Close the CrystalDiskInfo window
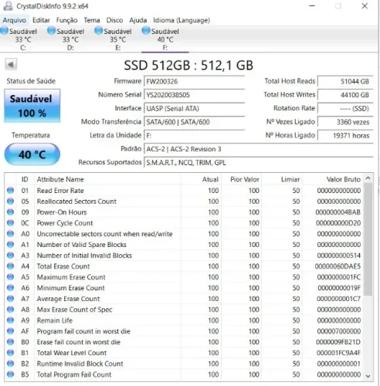380x386 pixels. tap(365, 6)
